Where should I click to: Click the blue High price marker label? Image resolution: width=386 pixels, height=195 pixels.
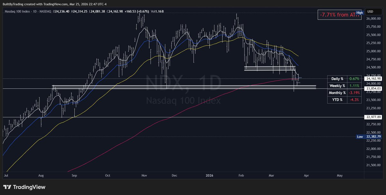360,12
